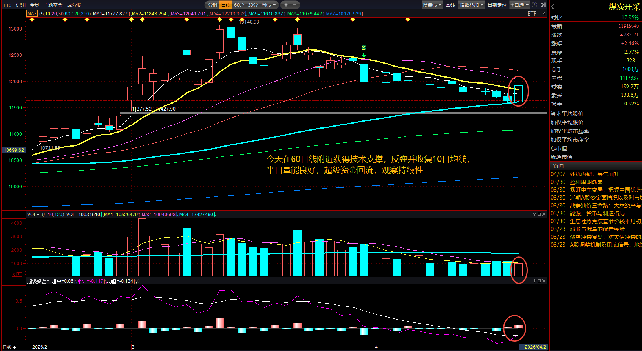Select the 30分 period view
This screenshot has width=642, height=351.
click(252, 5)
